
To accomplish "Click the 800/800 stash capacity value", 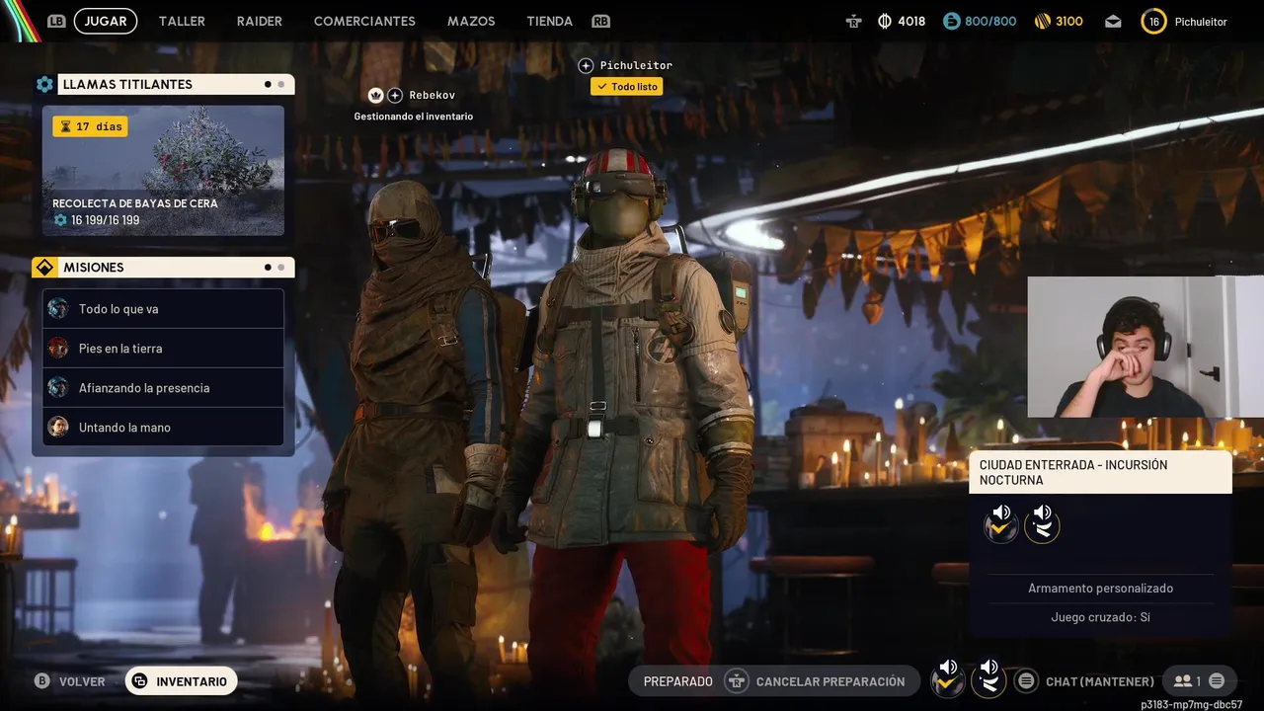I will [990, 21].
